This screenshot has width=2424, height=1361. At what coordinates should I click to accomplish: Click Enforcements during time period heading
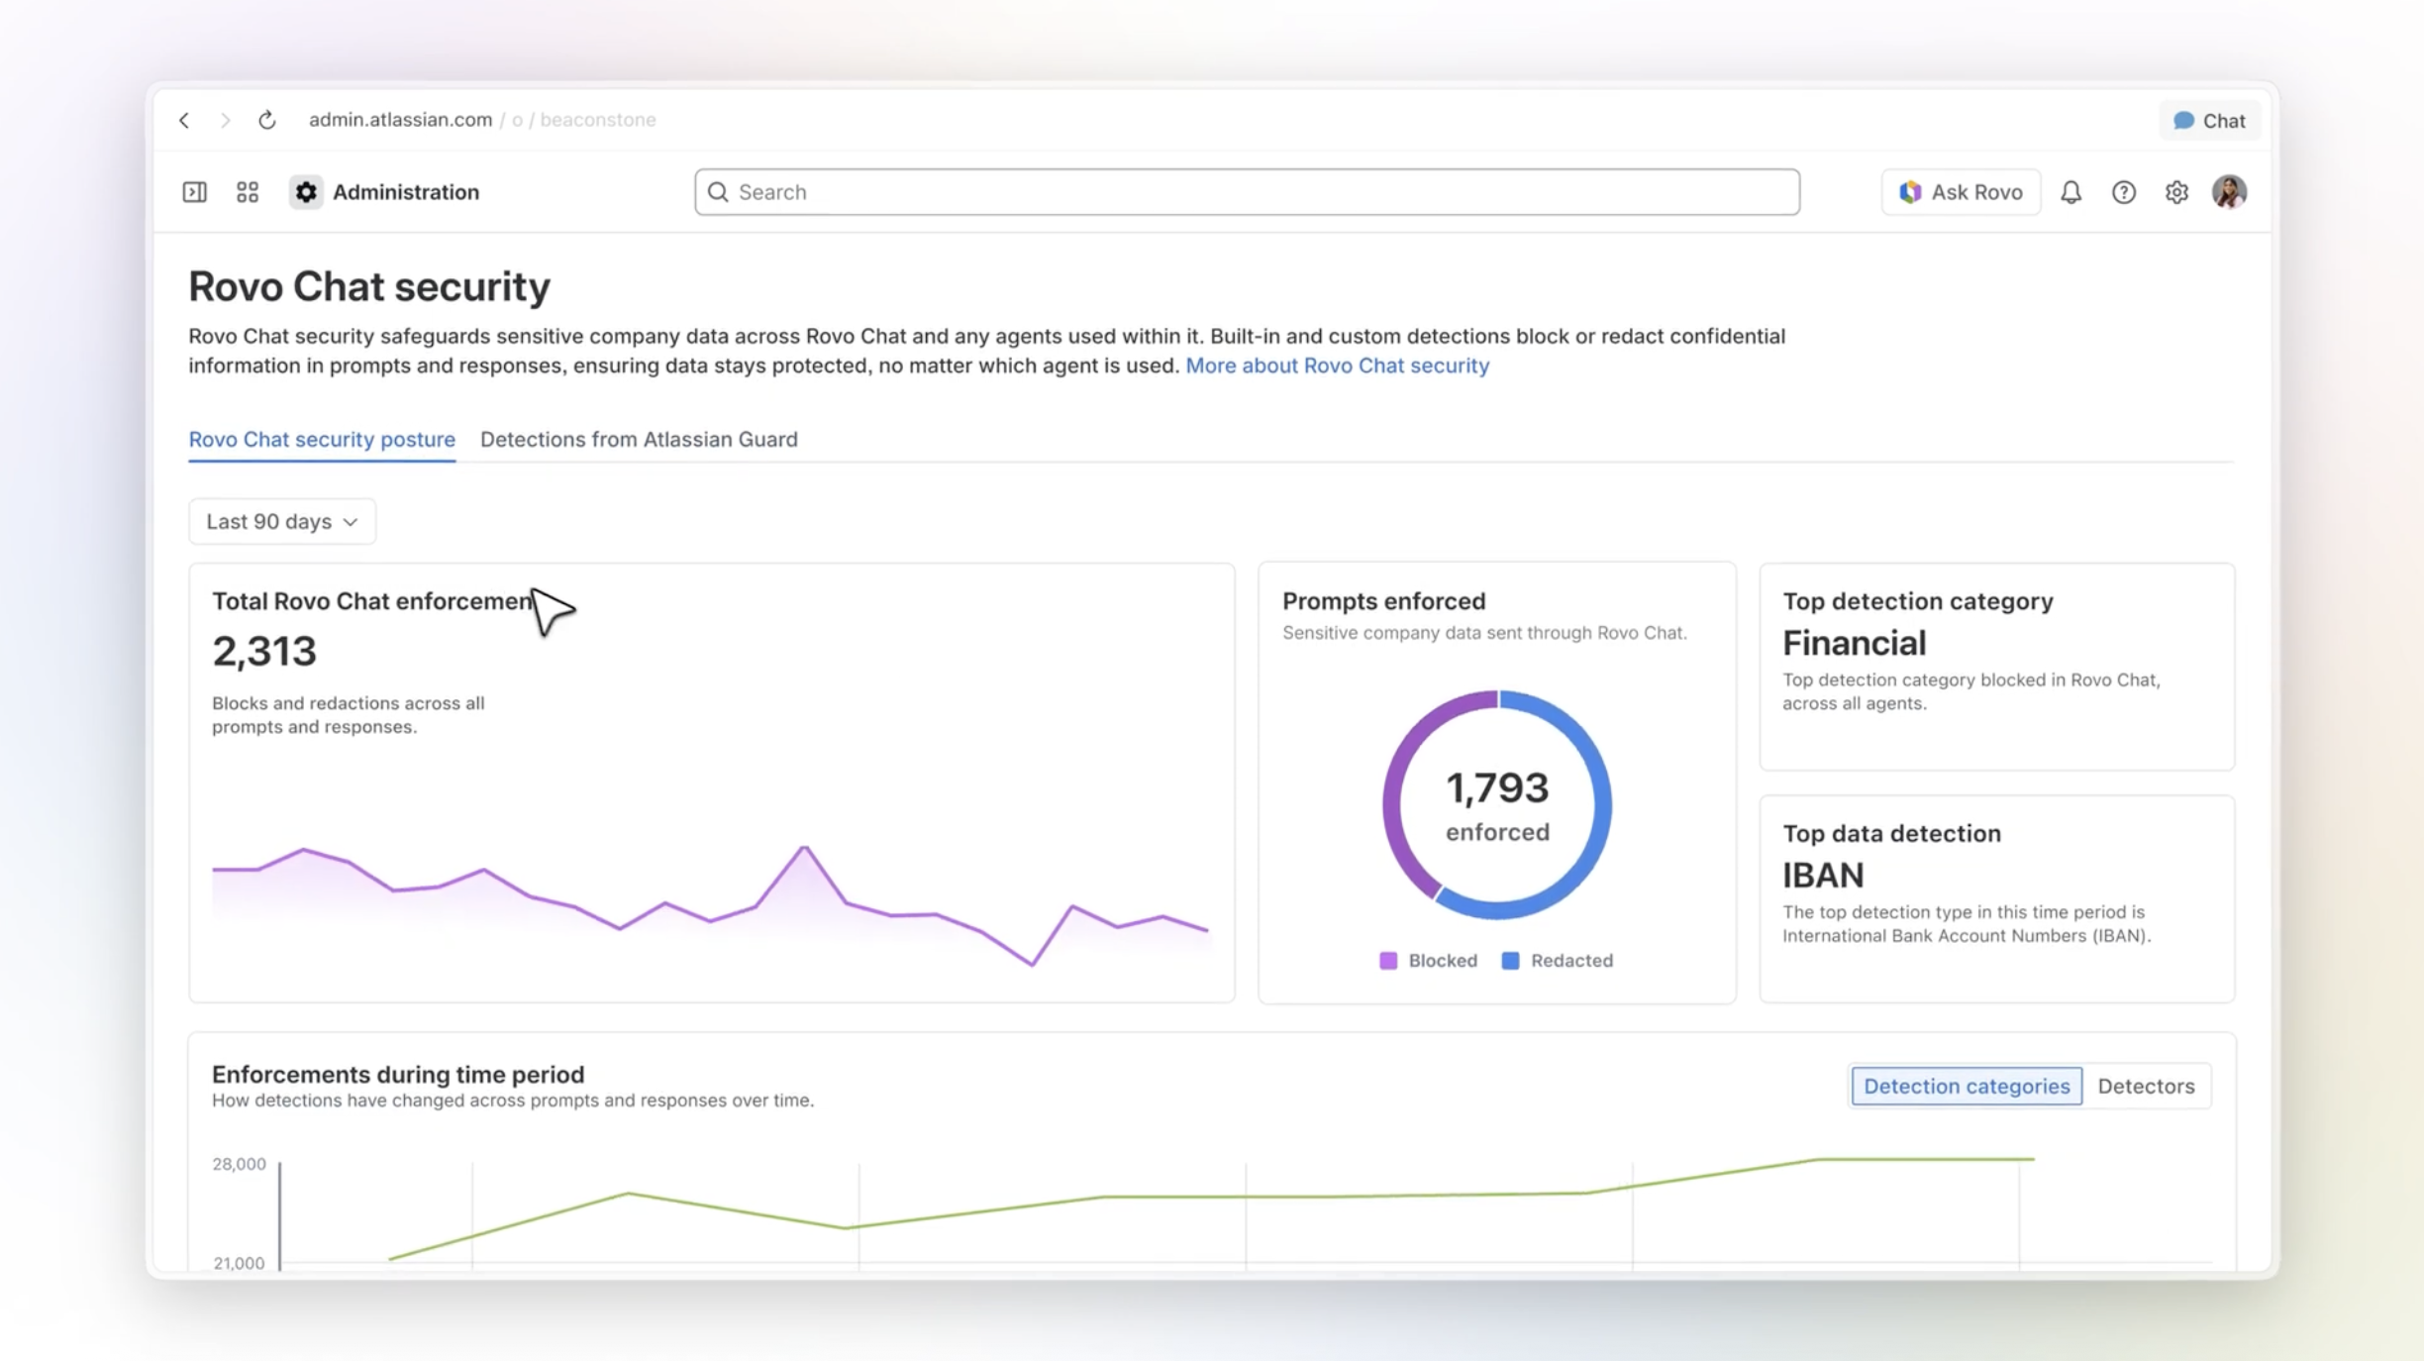point(398,1075)
